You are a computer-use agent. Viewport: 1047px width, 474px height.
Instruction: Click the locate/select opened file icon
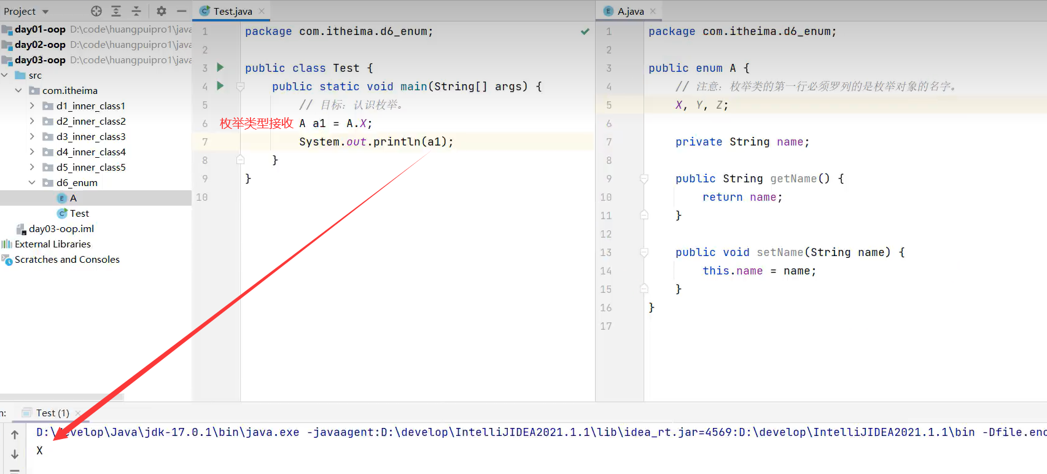click(96, 11)
